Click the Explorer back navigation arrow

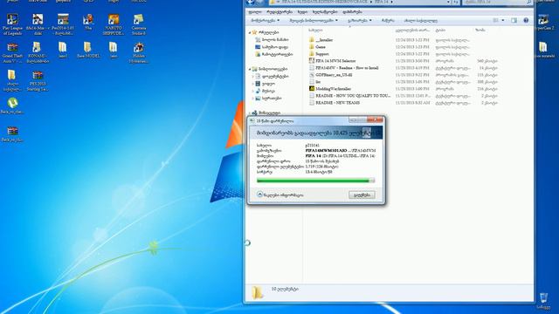click(x=251, y=2)
